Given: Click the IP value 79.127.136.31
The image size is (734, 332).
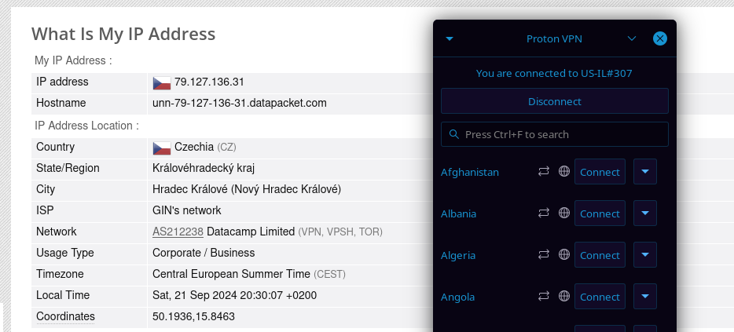Looking at the screenshot, I should [209, 82].
